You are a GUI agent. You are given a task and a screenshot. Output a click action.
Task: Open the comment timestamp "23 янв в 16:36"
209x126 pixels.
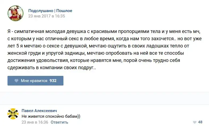tap(35, 122)
